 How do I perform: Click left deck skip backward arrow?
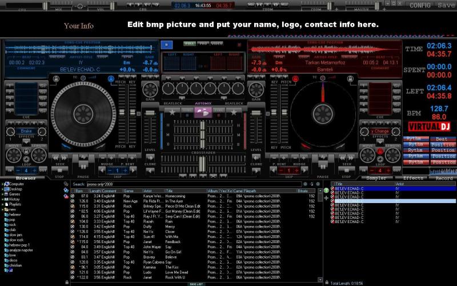102,170
